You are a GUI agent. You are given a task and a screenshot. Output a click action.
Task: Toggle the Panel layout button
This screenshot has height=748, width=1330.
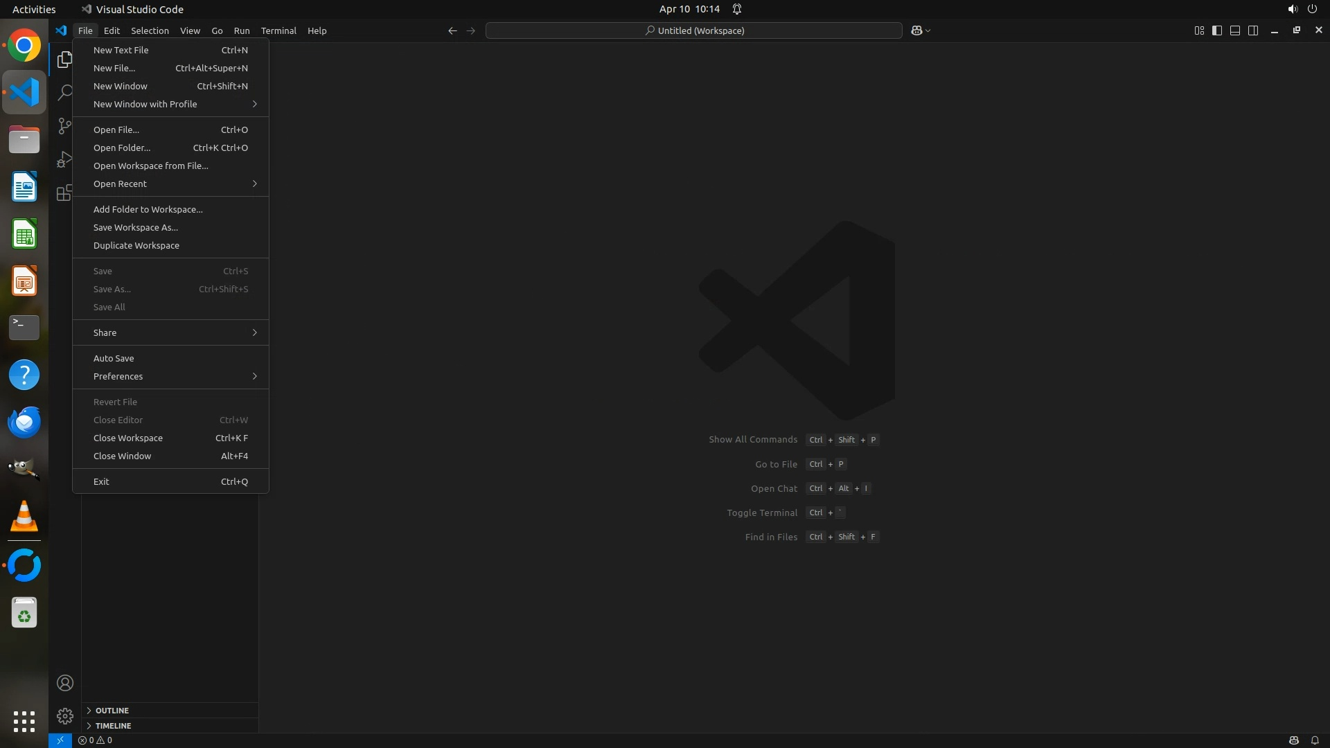click(1235, 30)
